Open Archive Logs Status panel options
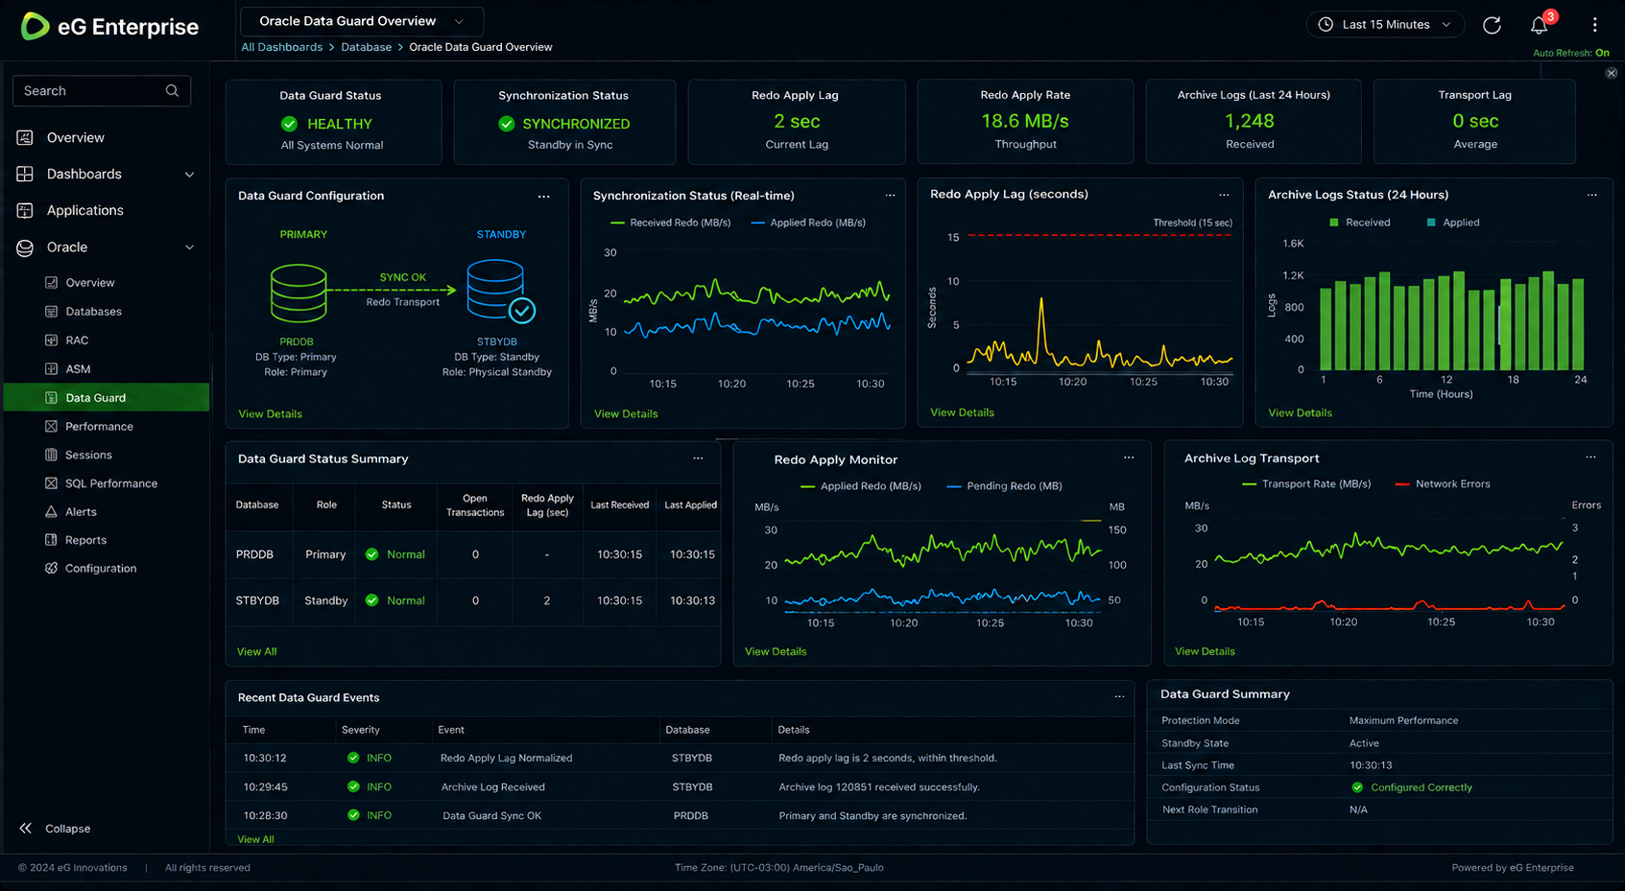 point(1591,195)
